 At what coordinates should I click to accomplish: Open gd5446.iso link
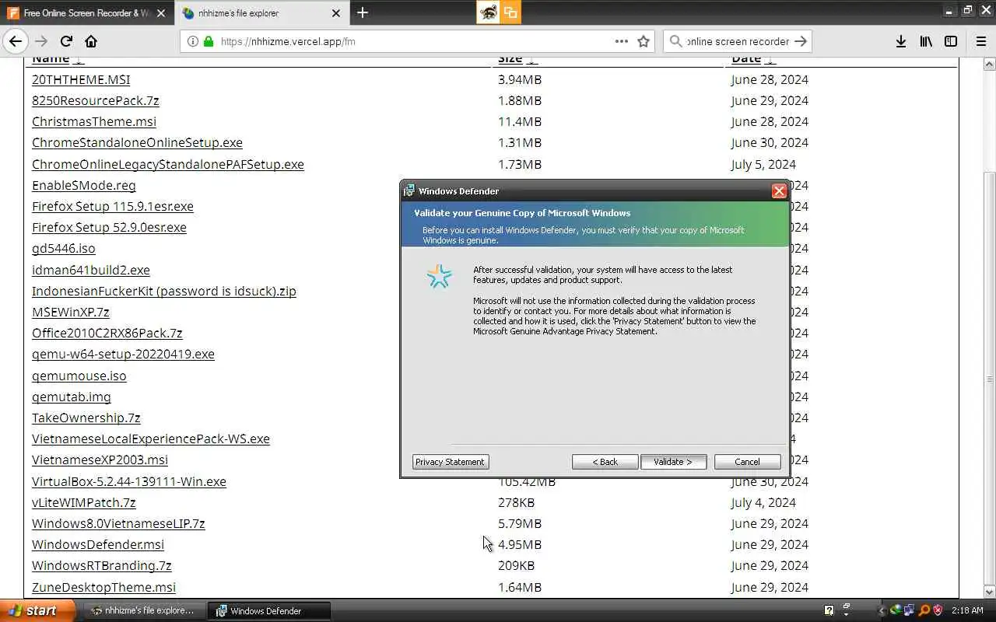tap(63, 248)
